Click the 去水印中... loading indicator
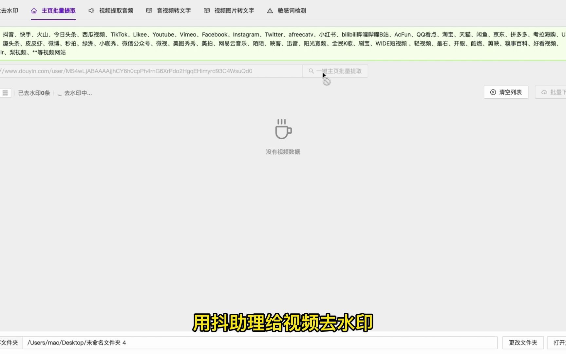This screenshot has width=566, height=354. [75, 93]
